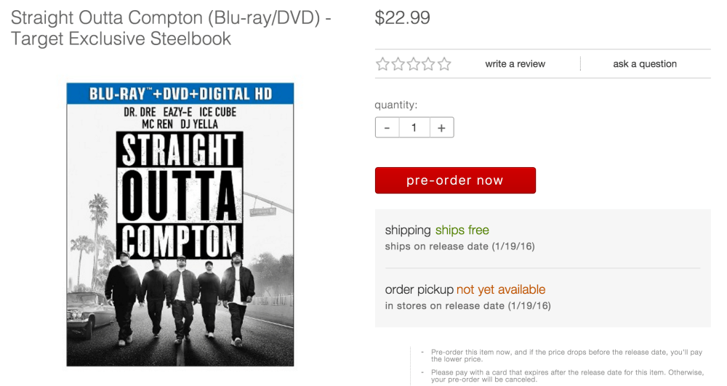Select the second rating star
The width and height of the screenshot is (727, 386).
[398, 64]
